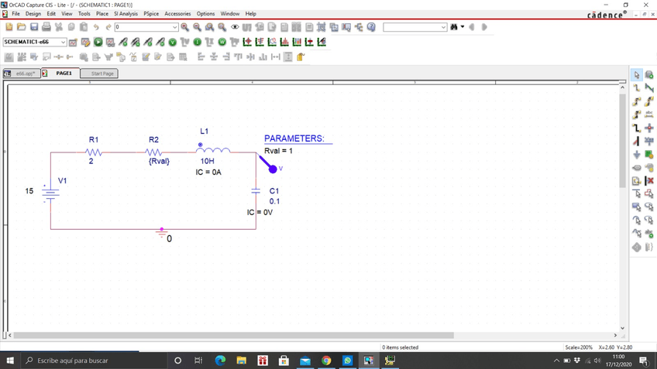
Task: Click the Help question mark icon
Action: point(371,27)
